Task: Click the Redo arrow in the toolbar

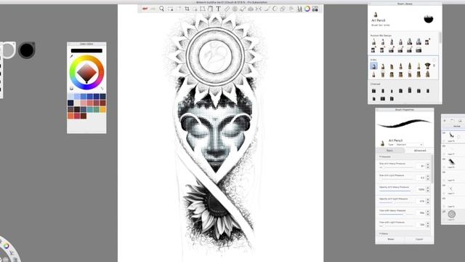Action: pos(153,9)
